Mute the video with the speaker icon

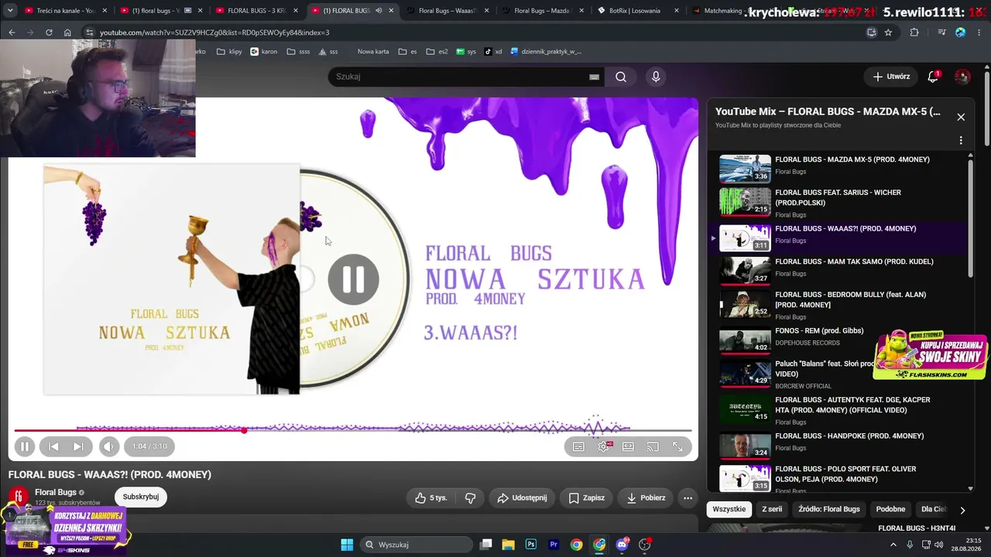(109, 446)
